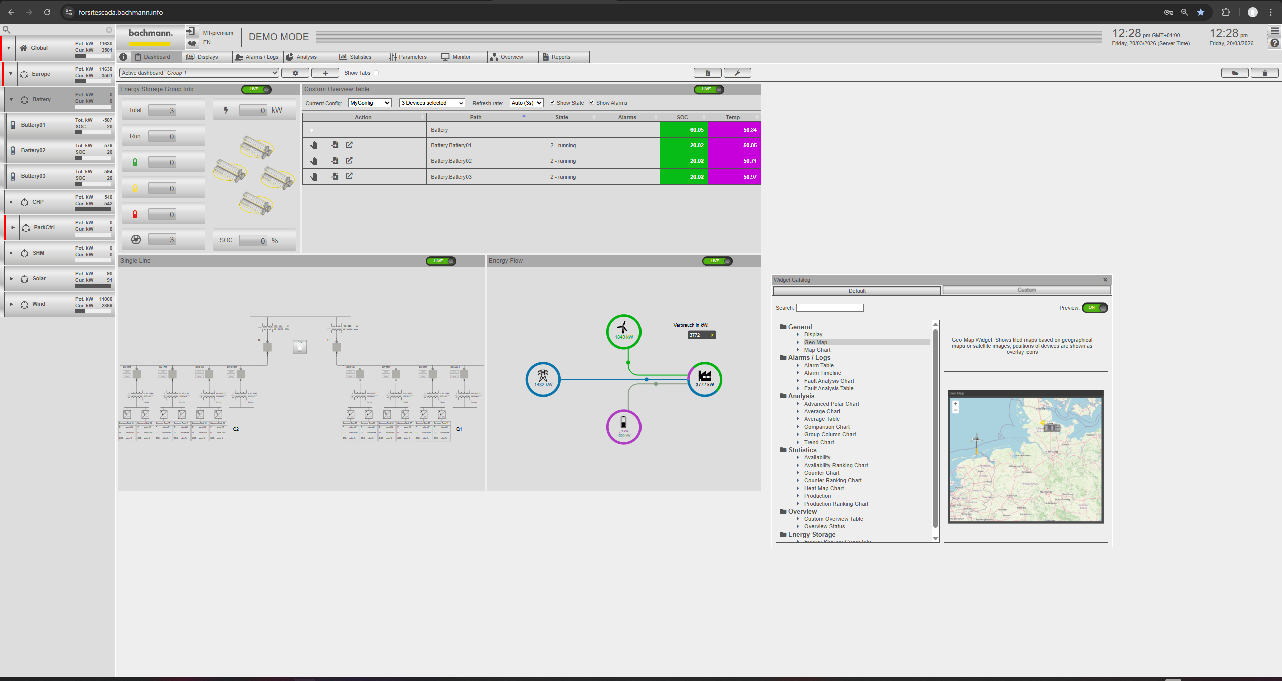Toggle LIVE switch on Energy Flow widget
The height and width of the screenshot is (681, 1282).
(x=717, y=261)
